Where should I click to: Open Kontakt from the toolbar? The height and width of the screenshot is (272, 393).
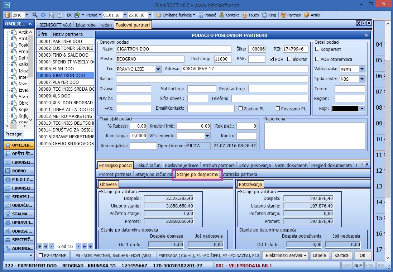229,15
